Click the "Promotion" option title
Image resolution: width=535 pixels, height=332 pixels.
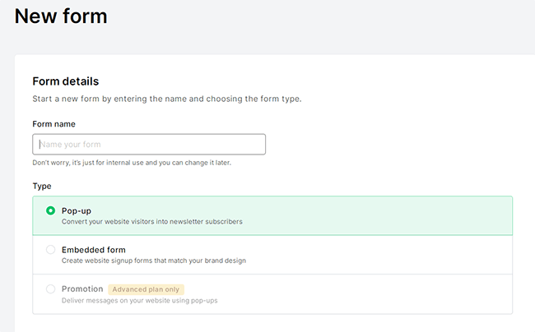pos(82,289)
